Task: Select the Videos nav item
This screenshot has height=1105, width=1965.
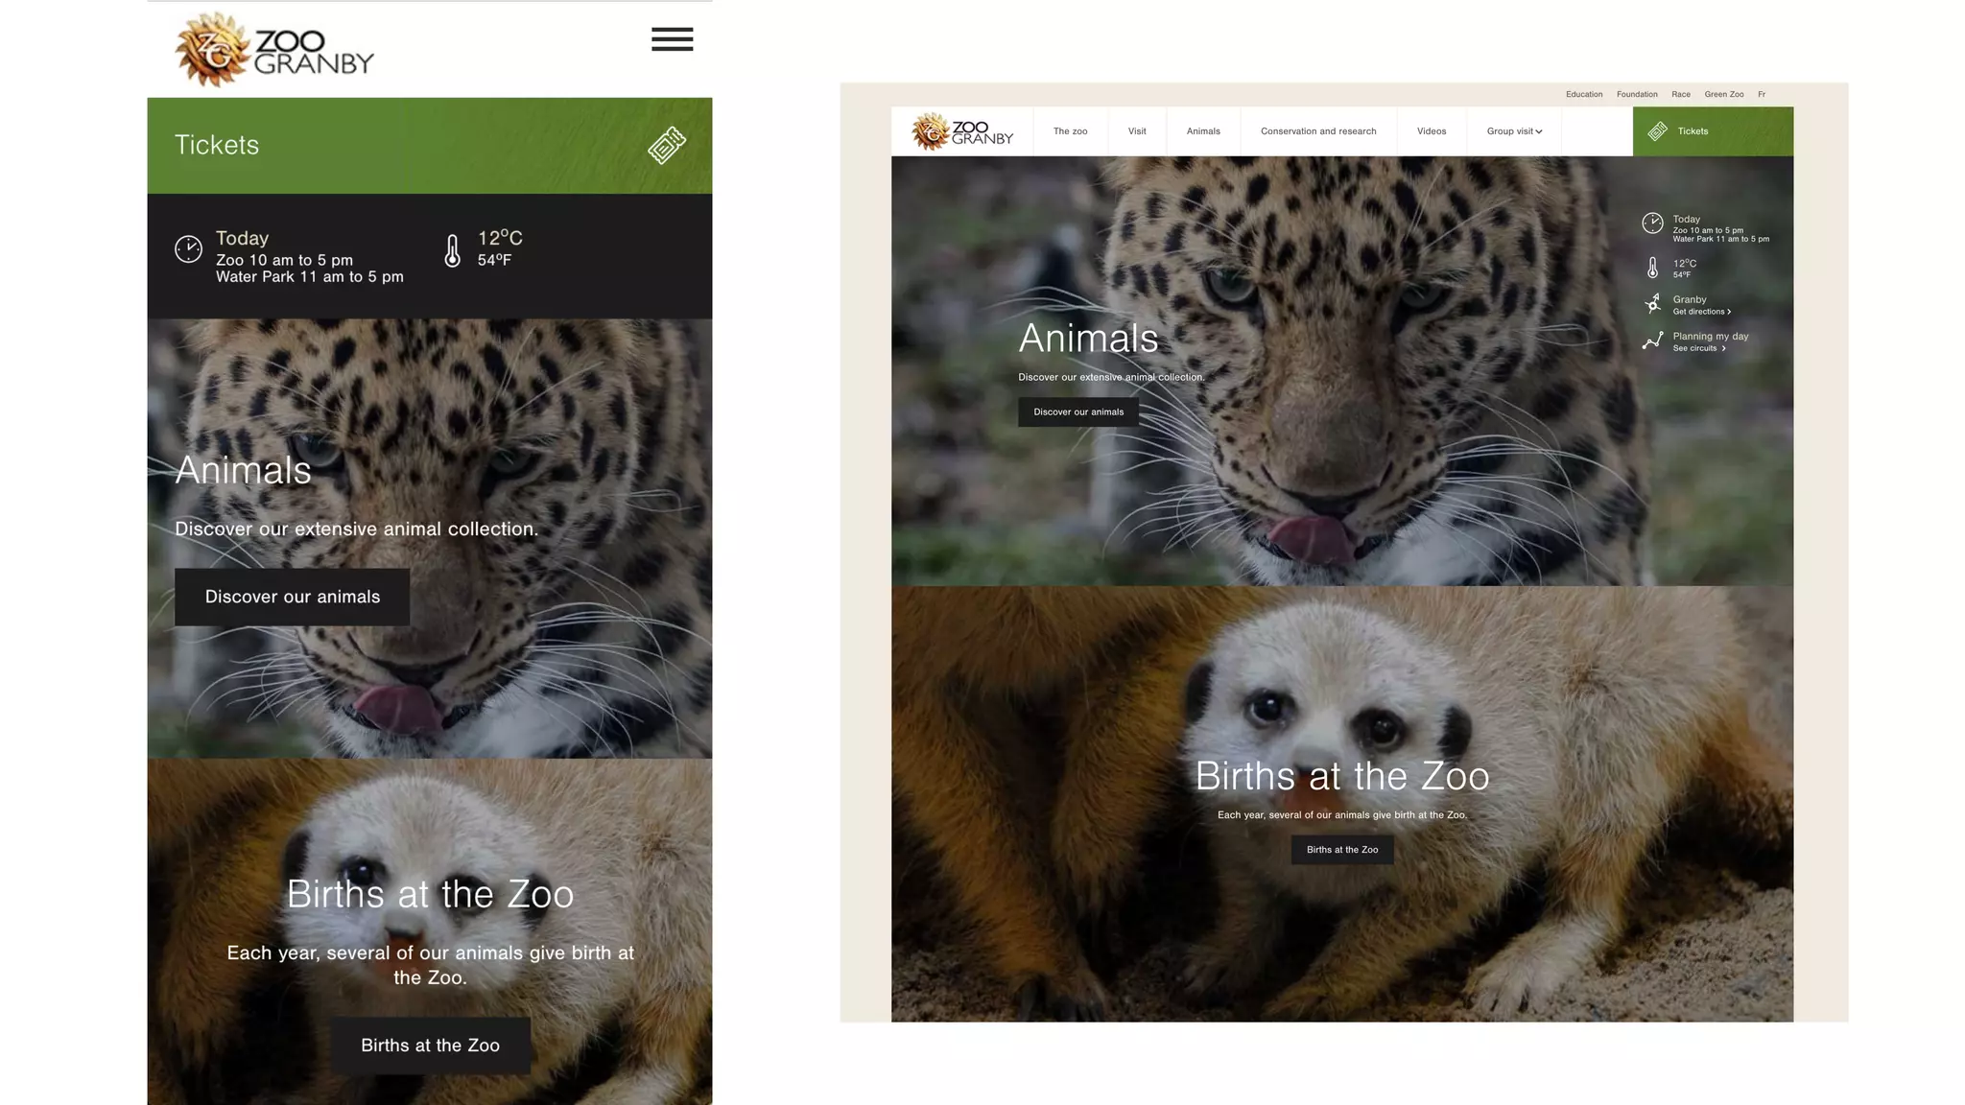Action: [1431, 131]
